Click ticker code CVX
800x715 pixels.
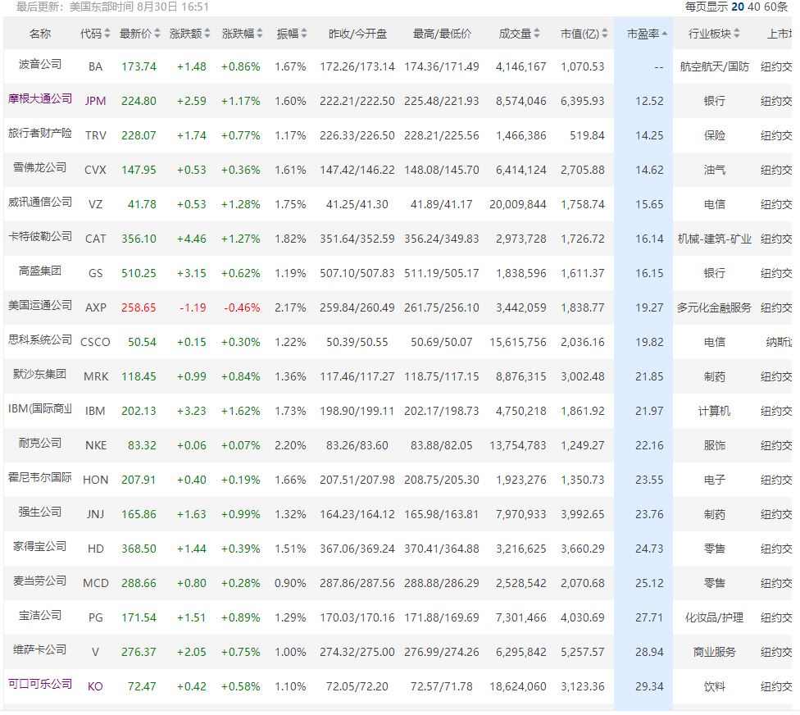tap(95, 170)
